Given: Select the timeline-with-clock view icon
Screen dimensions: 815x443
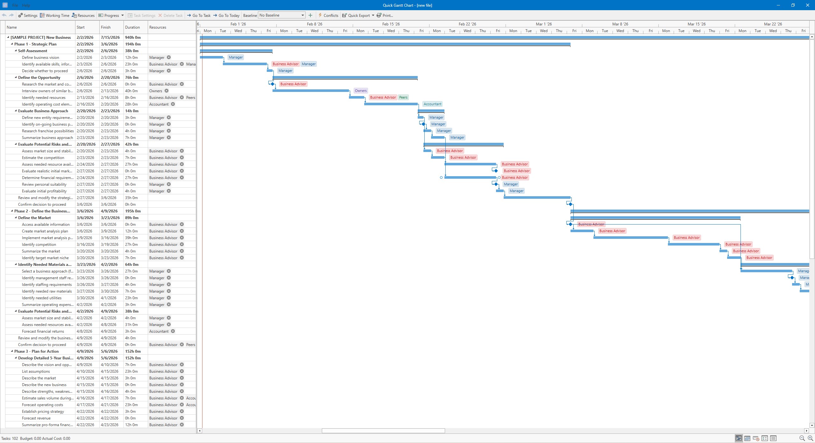Looking at the screenshot, I should (x=755, y=438).
